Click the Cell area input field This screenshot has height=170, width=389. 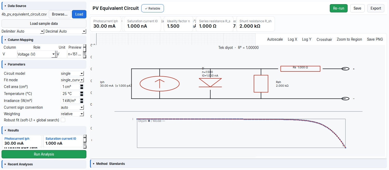[x=70, y=87]
